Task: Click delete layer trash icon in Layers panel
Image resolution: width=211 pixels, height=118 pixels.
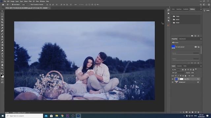Action: [x=198, y=112]
